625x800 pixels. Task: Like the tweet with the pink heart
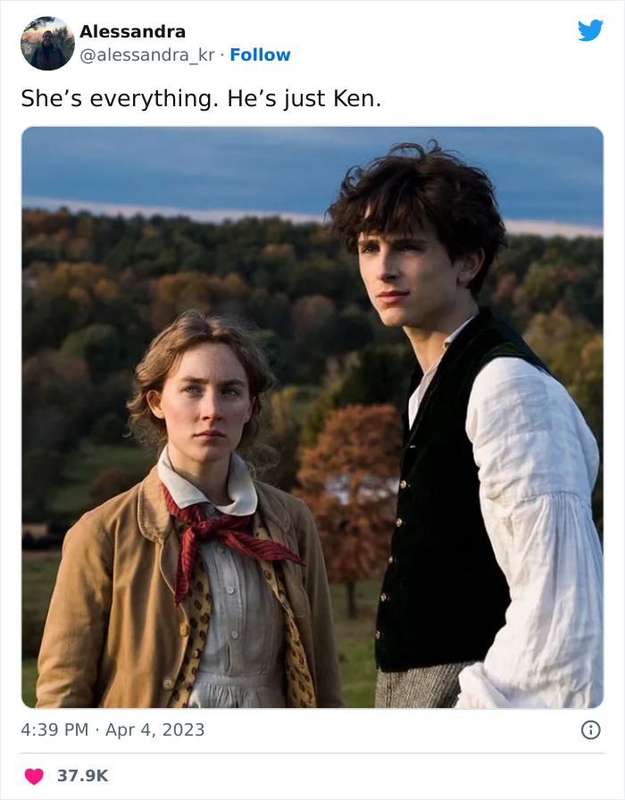pos(34,776)
